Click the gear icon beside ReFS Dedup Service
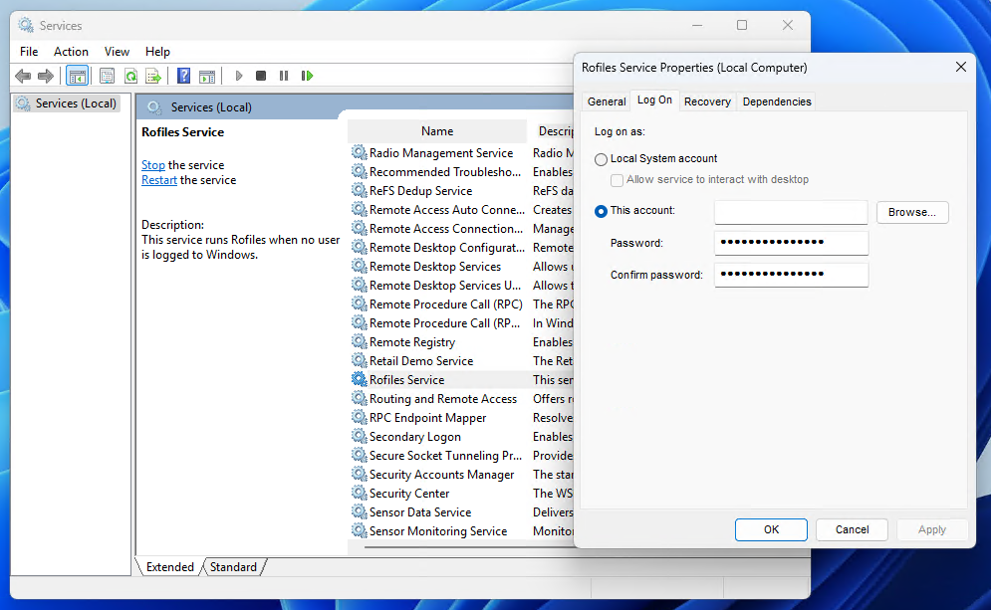The image size is (991, 610). pyautogui.click(x=359, y=190)
